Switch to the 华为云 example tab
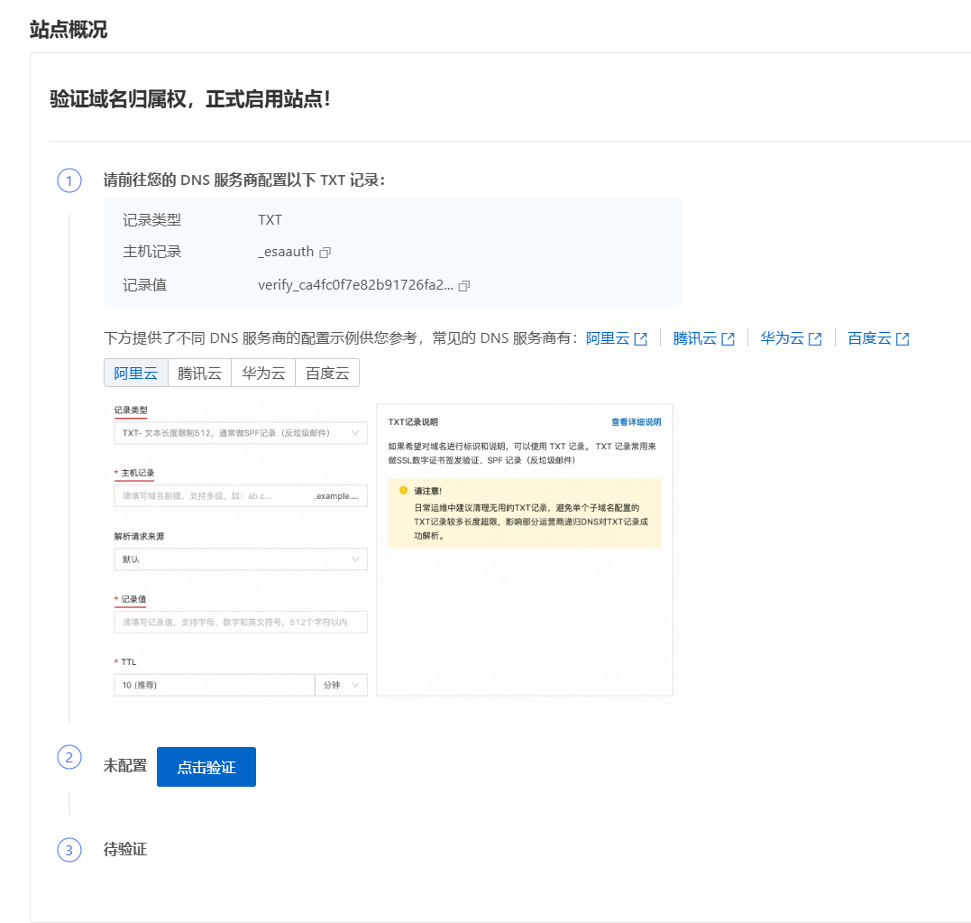This screenshot has height=923, width=971. (263, 373)
